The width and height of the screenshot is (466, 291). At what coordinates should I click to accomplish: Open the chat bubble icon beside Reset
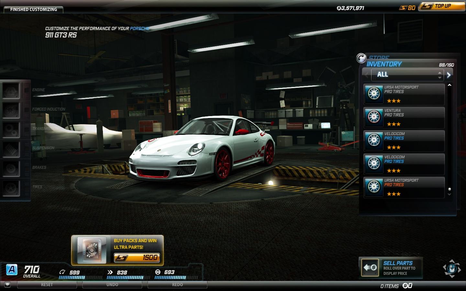tap(8, 285)
